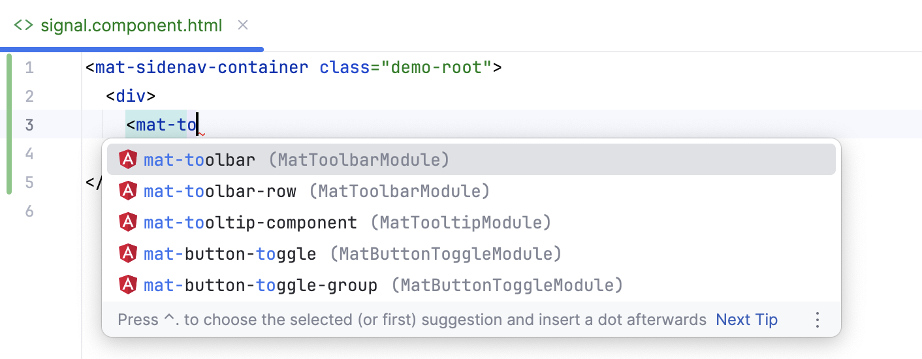Click Angular icon beside mat-button-toggle suggestion
The height and width of the screenshot is (359, 922).
tap(128, 254)
